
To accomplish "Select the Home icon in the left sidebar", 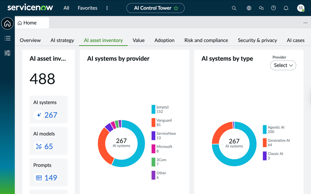I will 7,23.
